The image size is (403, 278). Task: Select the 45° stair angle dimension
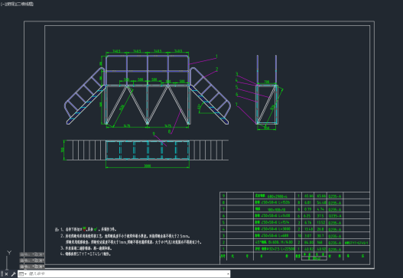(x=199, y=107)
